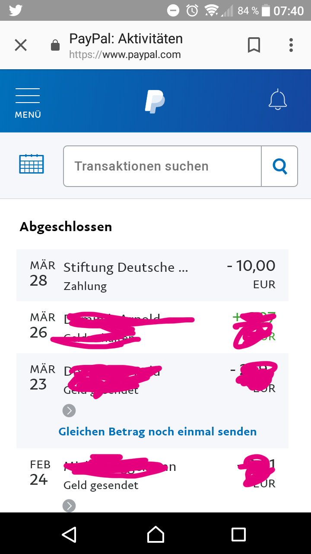311x554 pixels.
Task: Expand details arrow under FEB 24 transaction
Action: 69,506
